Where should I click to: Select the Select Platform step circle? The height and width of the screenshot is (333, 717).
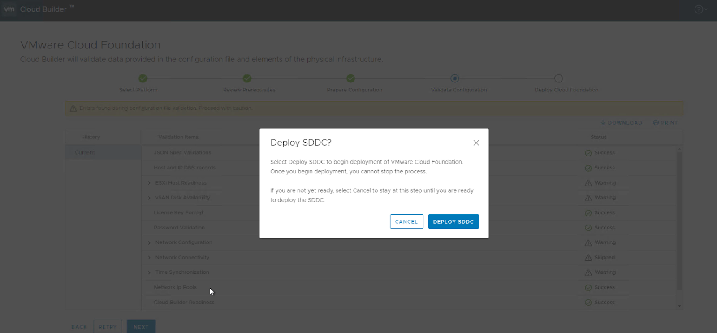click(x=143, y=78)
